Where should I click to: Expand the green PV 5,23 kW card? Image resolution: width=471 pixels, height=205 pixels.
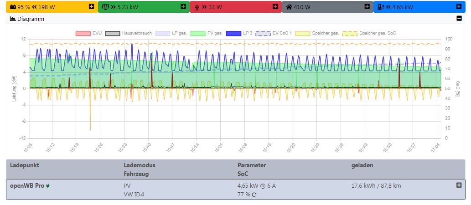tap(183, 7)
